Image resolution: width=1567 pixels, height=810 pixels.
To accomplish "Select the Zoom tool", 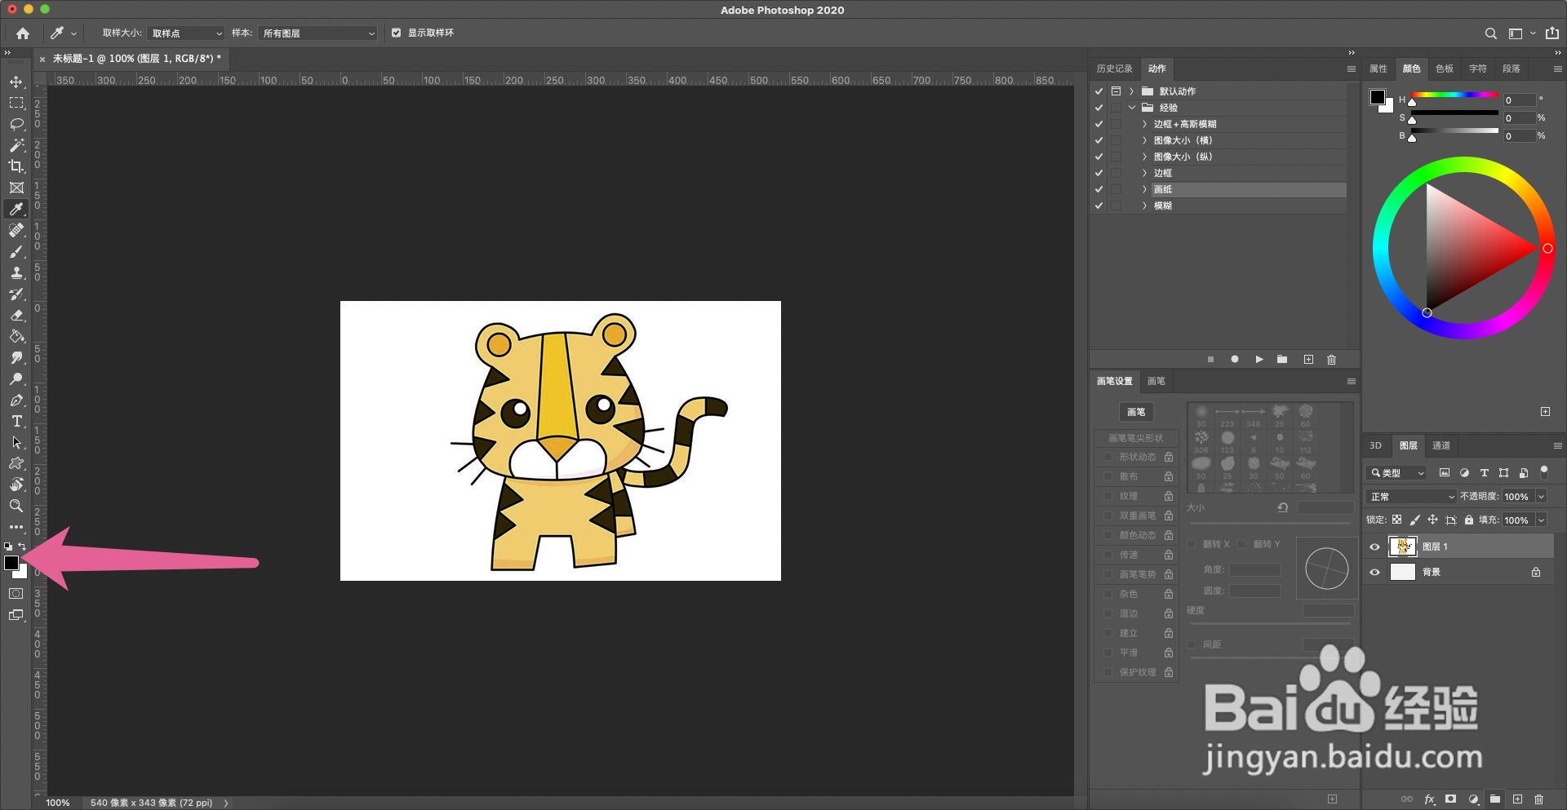I will tap(16, 506).
